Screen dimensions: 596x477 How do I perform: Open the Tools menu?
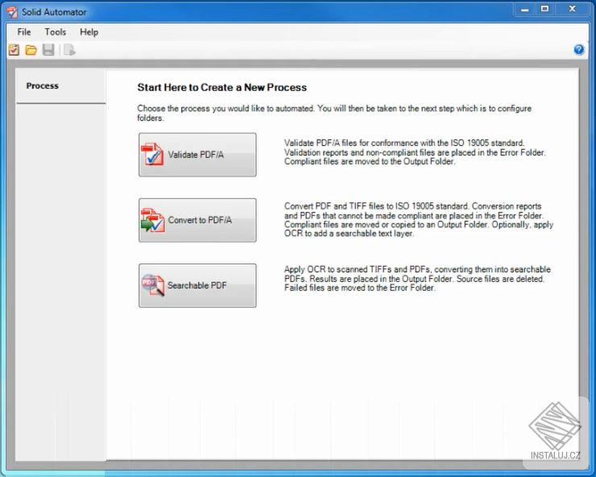(x=56, y=32)
